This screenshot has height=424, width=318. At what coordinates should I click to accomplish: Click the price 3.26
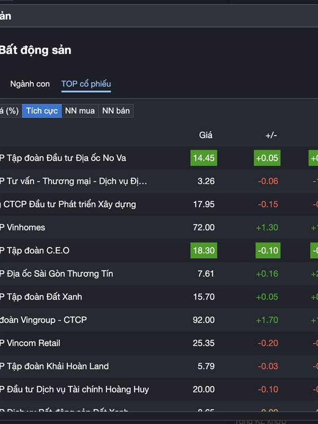tap(206, 181)
